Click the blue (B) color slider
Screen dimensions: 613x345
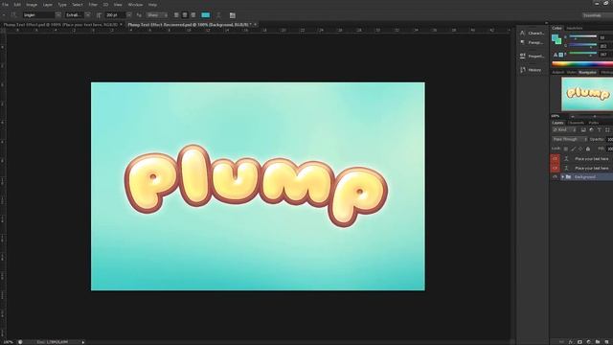[x=583, y=55]
